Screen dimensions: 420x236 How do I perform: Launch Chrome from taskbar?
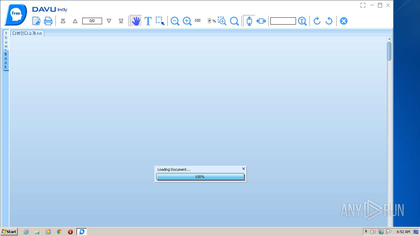click(59, 232)
